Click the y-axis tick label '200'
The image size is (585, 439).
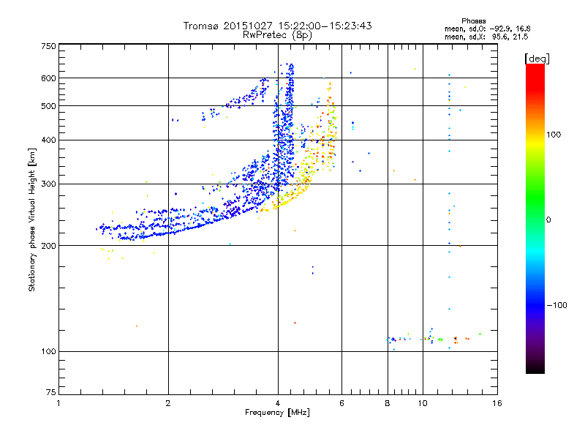point(48,246)
